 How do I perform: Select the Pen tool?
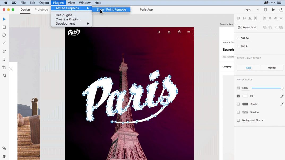coord(4,51)
